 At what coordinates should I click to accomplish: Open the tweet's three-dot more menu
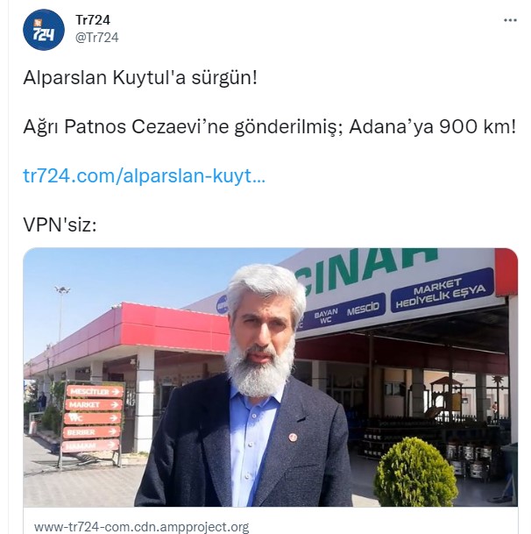tap(510, 21)
